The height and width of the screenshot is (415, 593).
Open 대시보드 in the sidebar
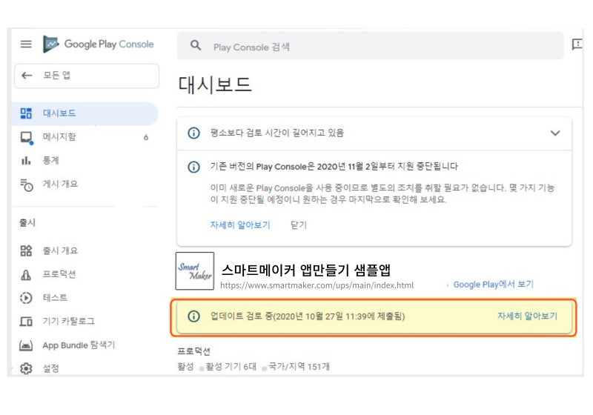85,113
